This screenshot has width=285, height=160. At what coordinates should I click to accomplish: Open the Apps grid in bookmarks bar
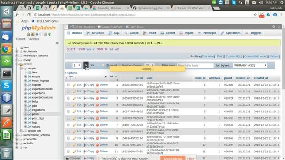click(17, 21)
